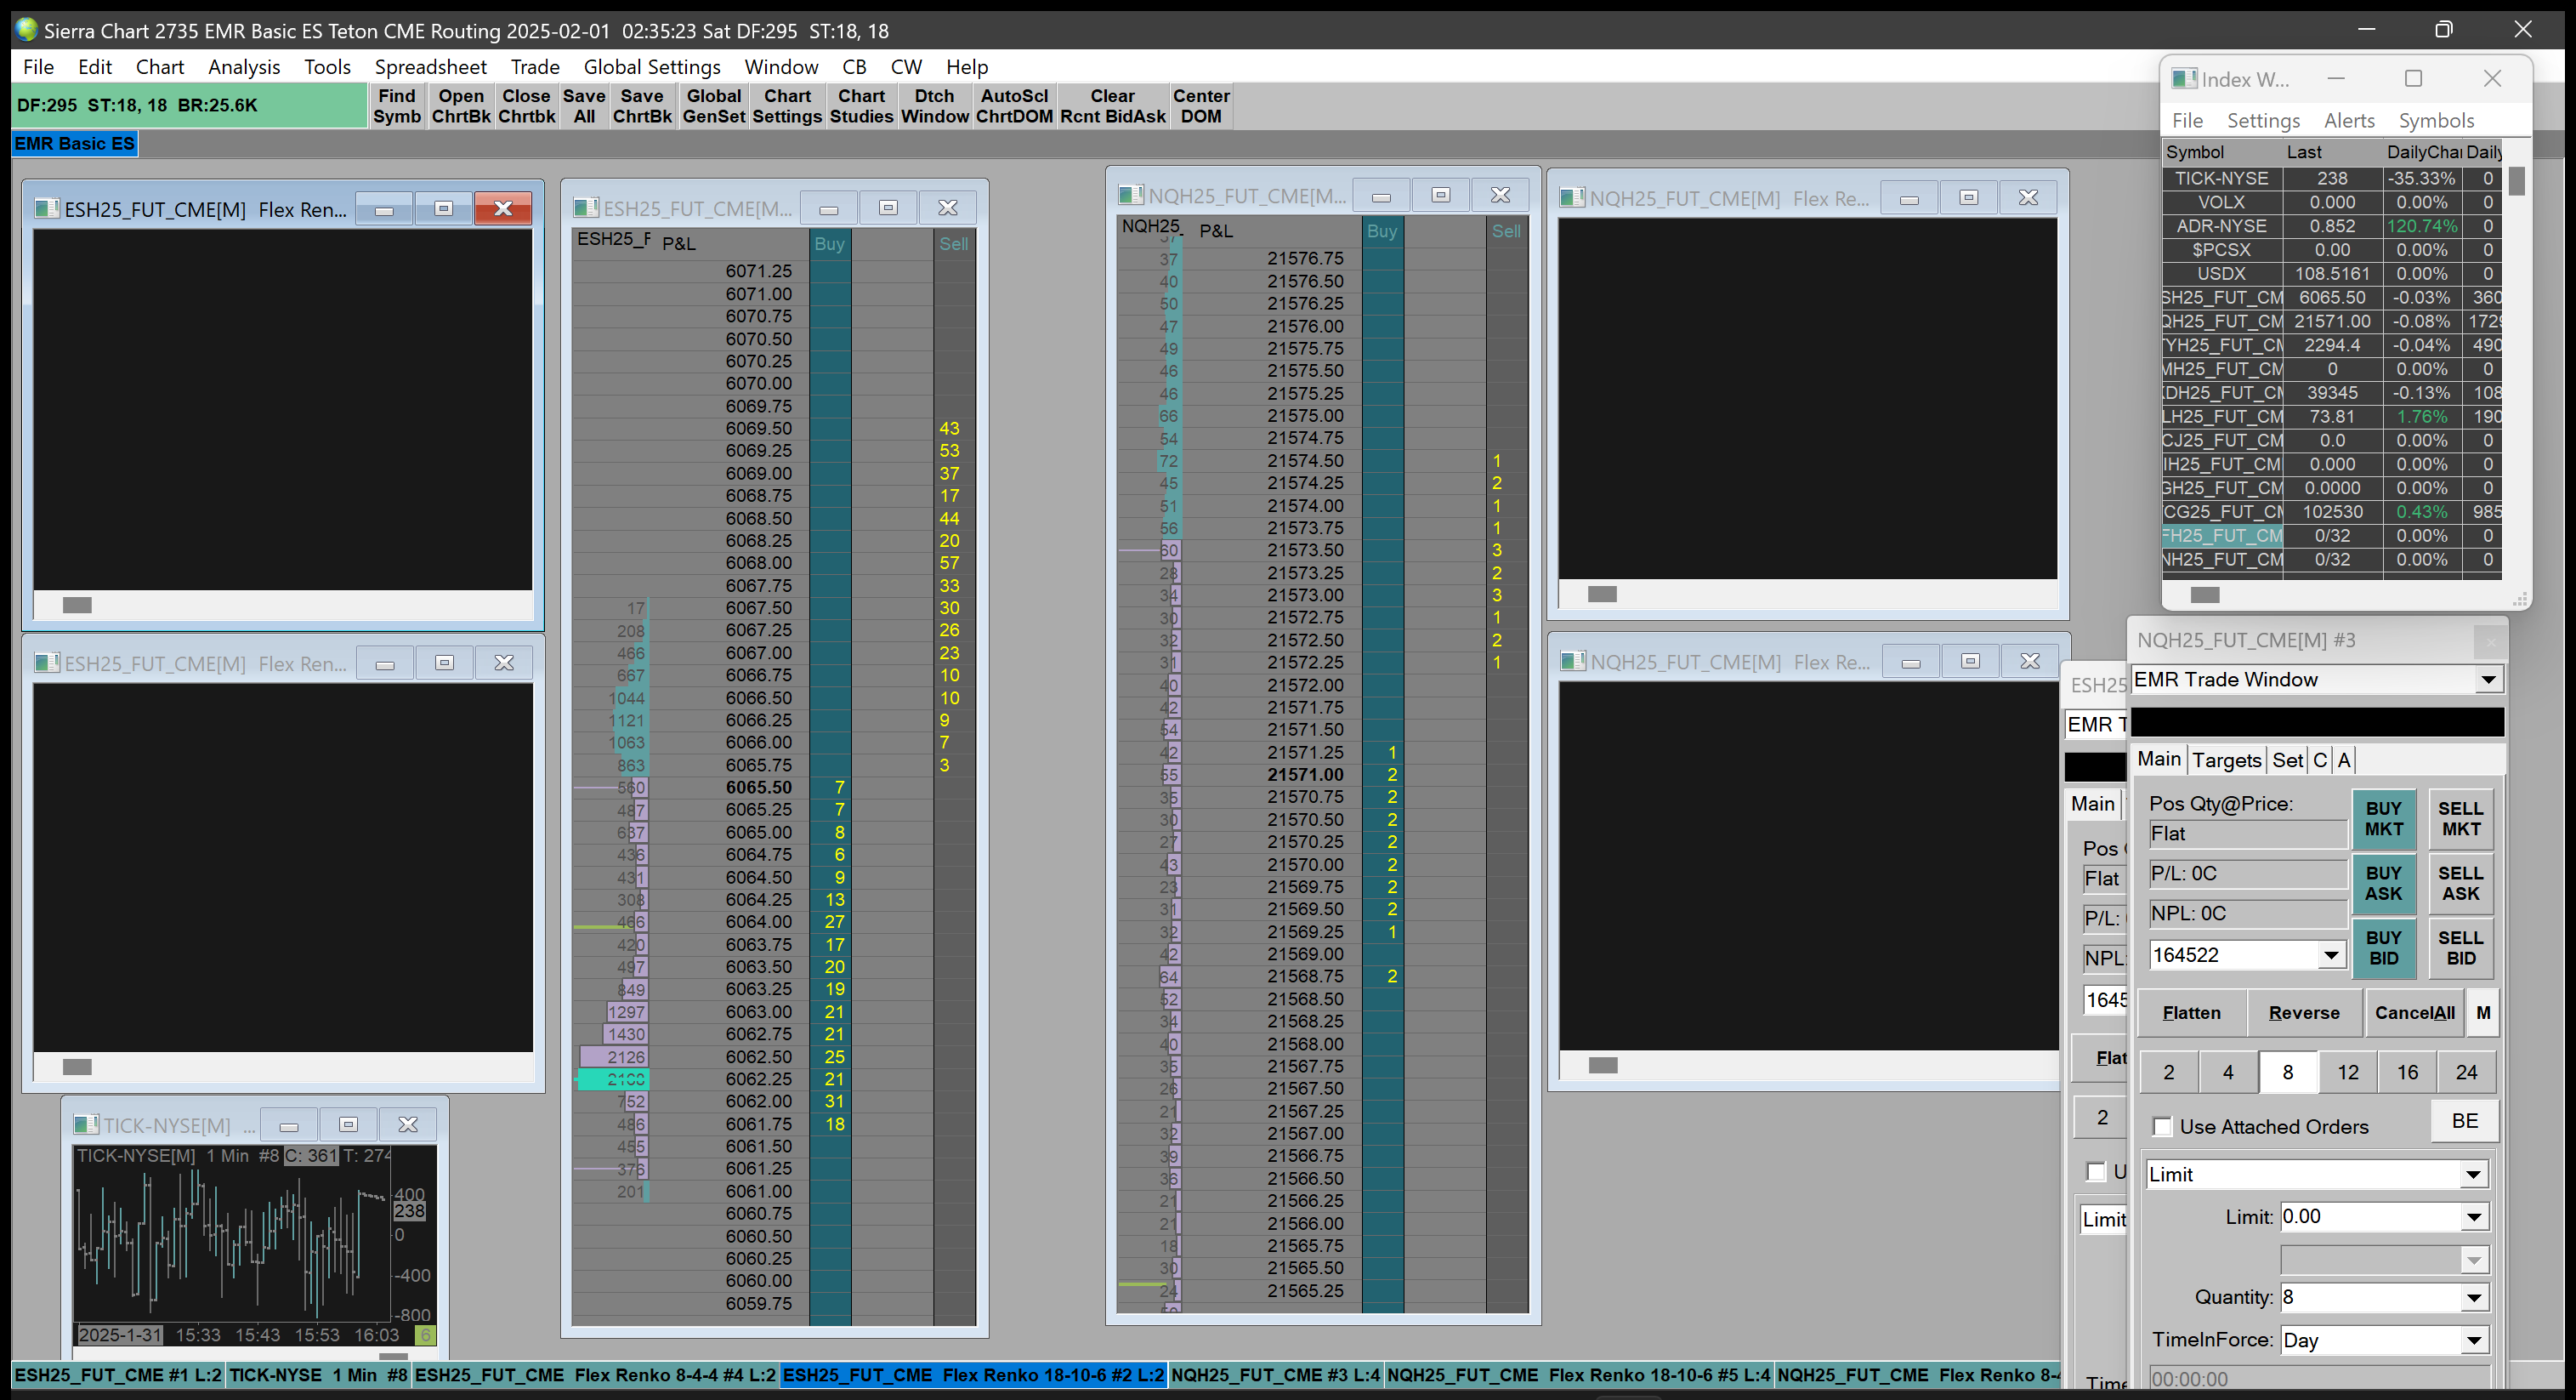Click the Save All toolbar button
Viewport: 2576px width, 1400px height.
pyautogui.click(x=584, y=106)
